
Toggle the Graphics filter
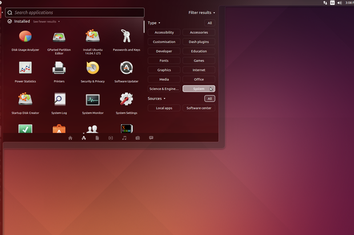click(164, 70)
